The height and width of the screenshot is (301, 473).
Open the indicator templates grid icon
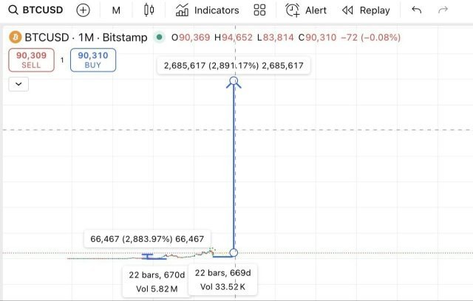coord(259,10)
